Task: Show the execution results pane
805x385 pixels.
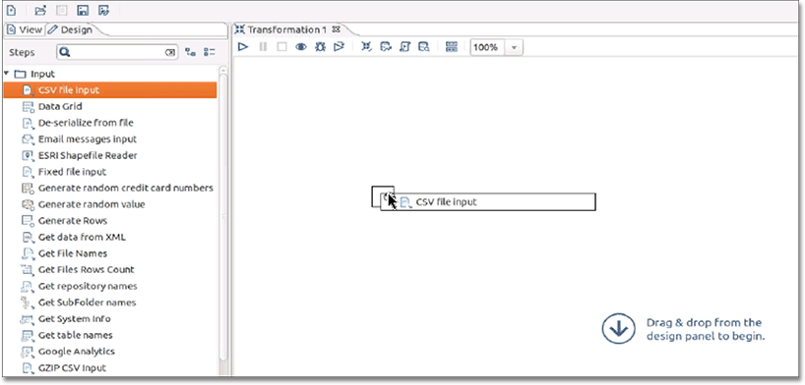Action: 452,47
